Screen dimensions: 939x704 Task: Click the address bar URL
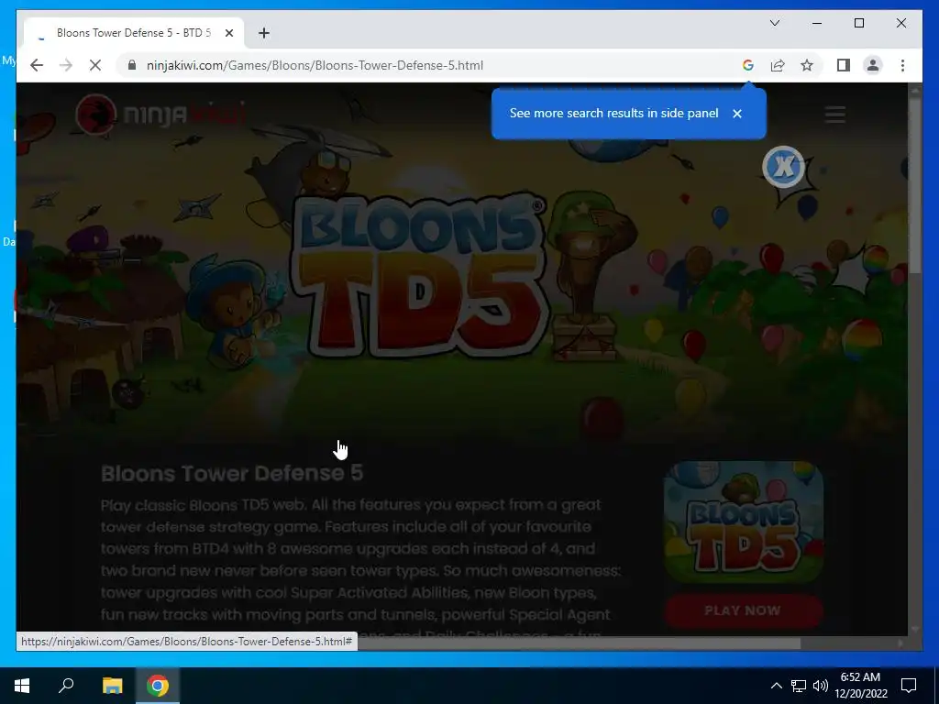[315, 65]
